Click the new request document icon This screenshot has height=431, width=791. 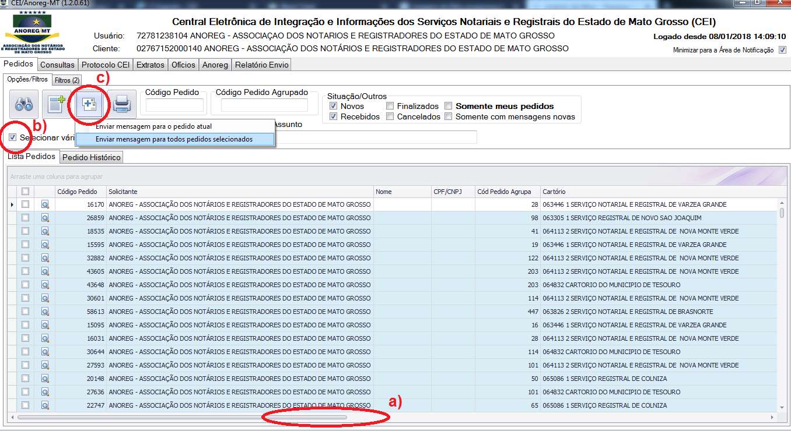(57, 105)
